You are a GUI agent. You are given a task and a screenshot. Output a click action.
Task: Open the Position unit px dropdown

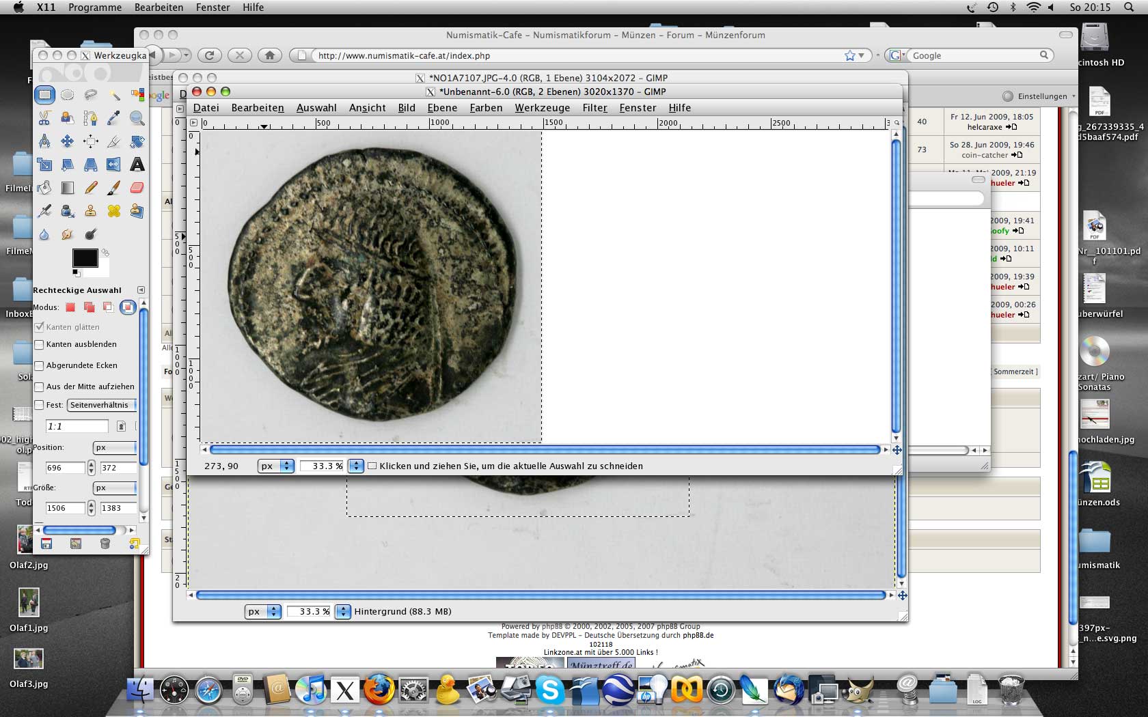click(114, 448)
